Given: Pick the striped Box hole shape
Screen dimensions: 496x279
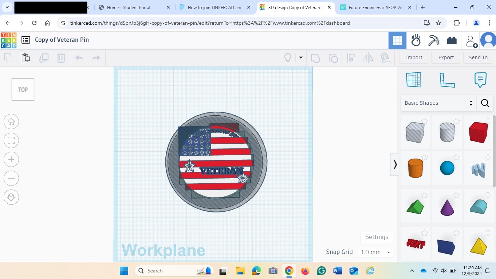Looking at the screenshot, I should coord(415,132).
